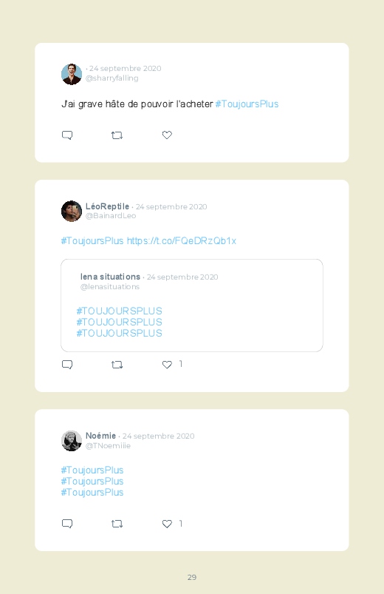
Task: Open the @TNoemiiie handle
Action: (108, 446)
